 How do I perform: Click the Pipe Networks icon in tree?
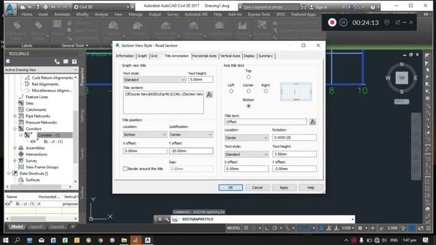[x=21, y=116]
